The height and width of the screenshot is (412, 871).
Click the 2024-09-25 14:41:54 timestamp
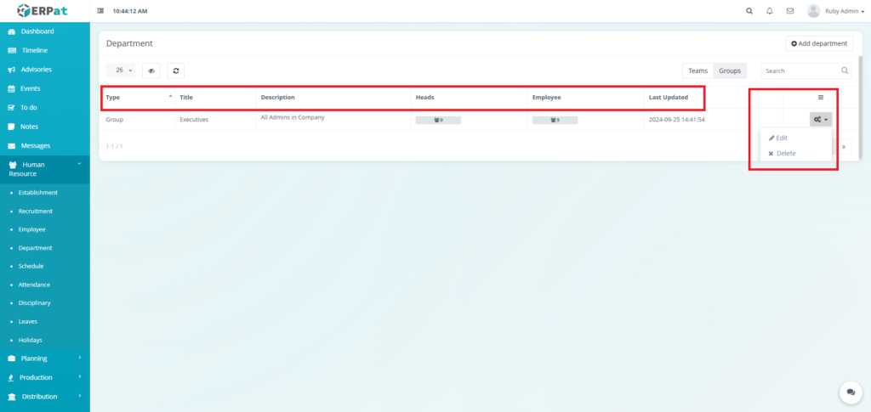[x=677, y=120]
